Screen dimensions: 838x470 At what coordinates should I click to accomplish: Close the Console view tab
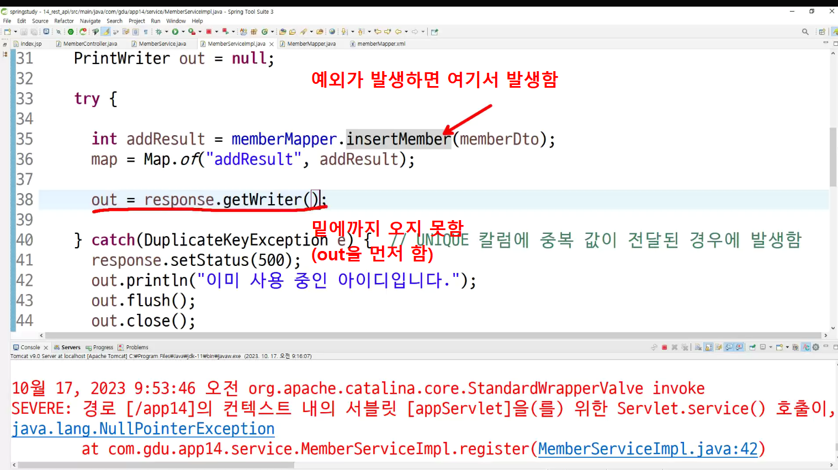(x=46, y=348)
